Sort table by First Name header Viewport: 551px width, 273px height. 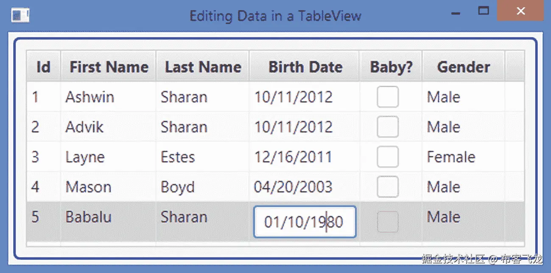109,67
